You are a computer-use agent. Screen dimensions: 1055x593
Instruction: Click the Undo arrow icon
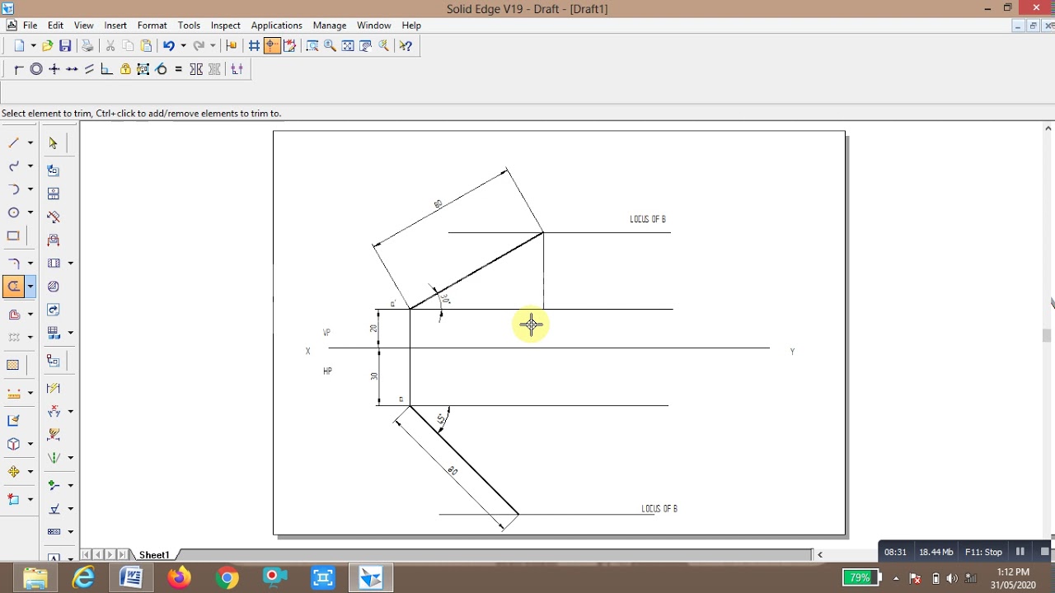coord(168,46)
